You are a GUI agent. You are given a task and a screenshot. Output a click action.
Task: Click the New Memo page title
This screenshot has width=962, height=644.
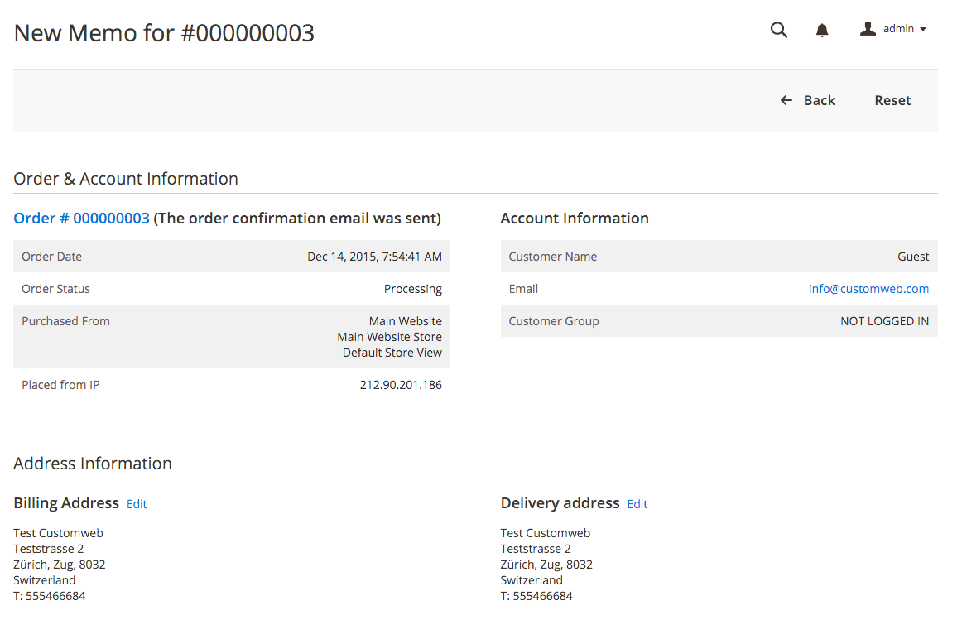(164, 33)
